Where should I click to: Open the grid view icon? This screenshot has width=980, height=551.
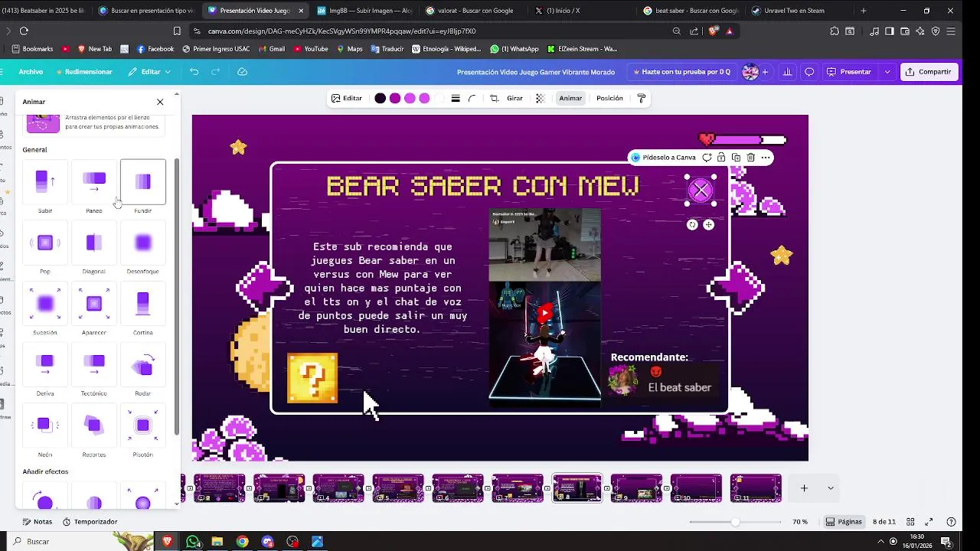coord(910,522)
